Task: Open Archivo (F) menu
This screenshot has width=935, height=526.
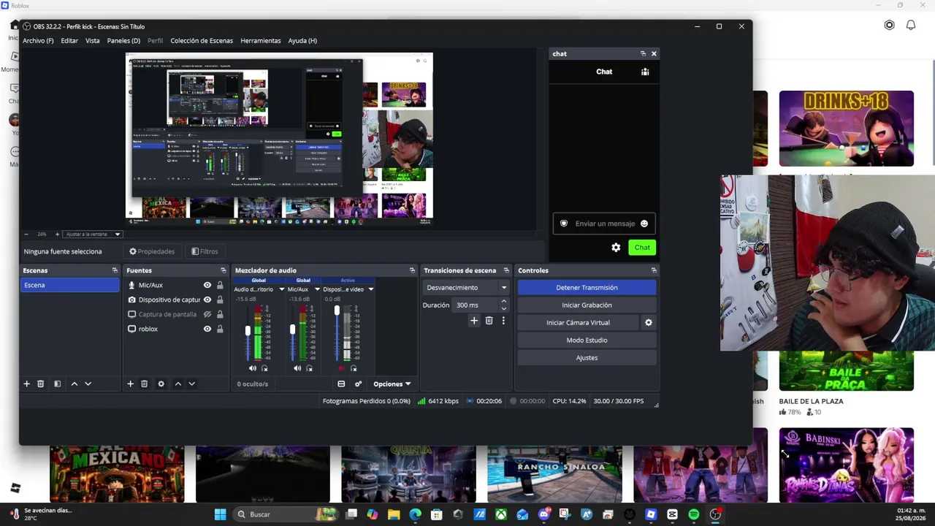Action: 38,41
